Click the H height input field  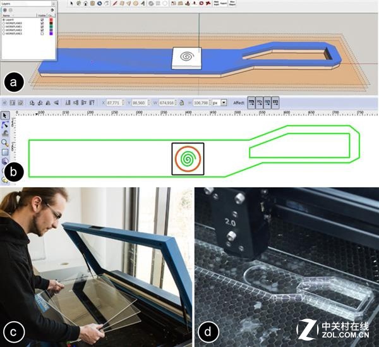click(201, 103)
